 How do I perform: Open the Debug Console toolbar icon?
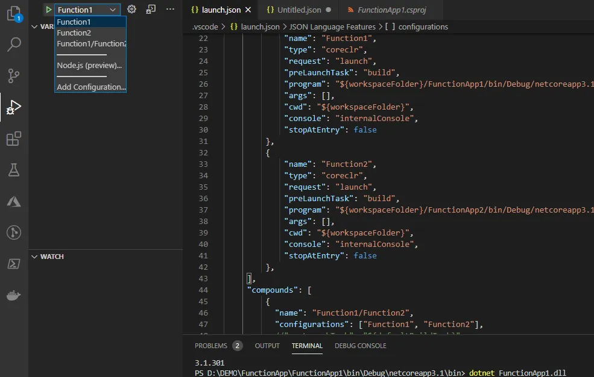[151, 10]
